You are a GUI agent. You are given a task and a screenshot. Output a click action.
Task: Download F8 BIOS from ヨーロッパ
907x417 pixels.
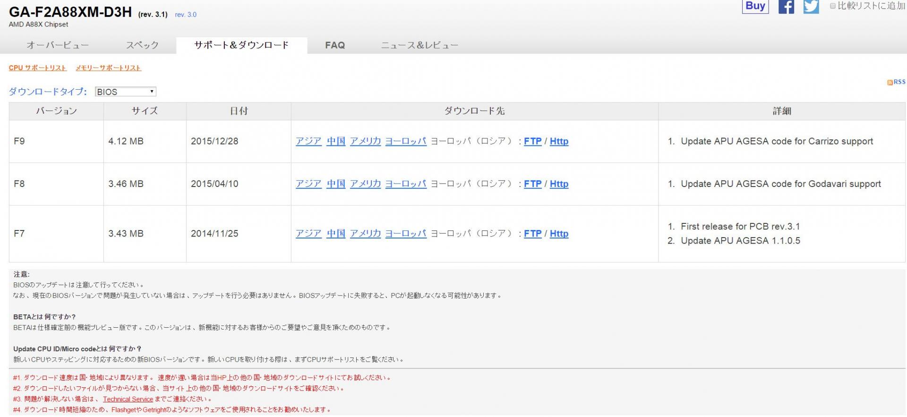[x=406, y=184]
